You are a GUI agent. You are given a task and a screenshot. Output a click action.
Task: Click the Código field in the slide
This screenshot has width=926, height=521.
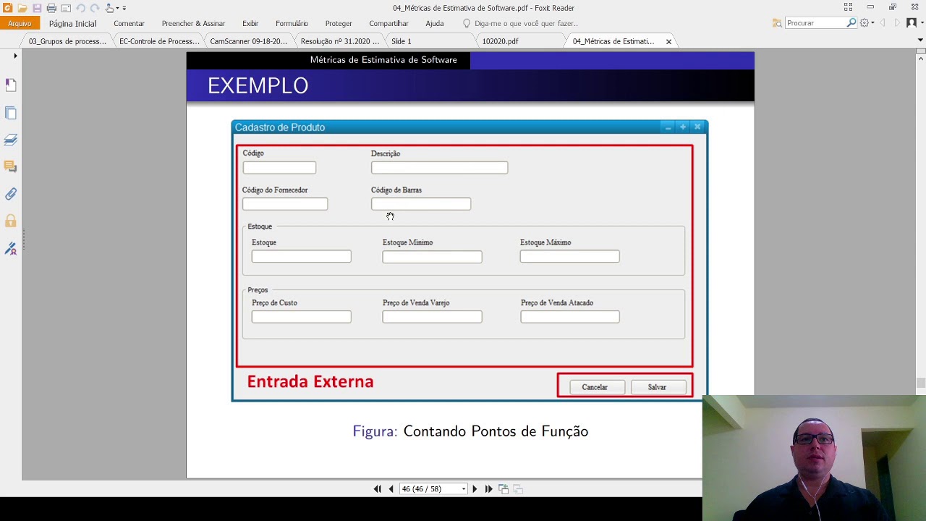tap(279, 168)
